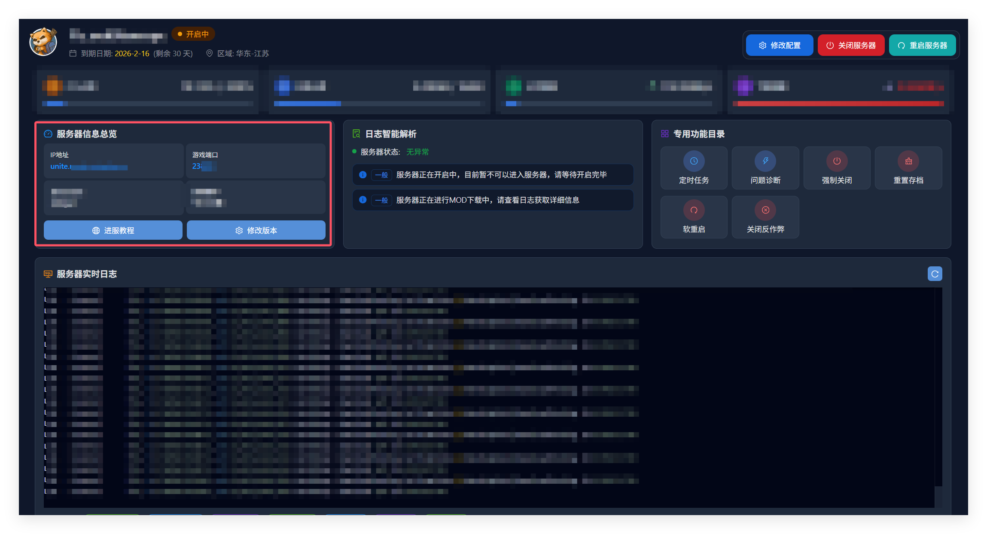Click 修改版本 to change the version

click(x=256, y=230)
